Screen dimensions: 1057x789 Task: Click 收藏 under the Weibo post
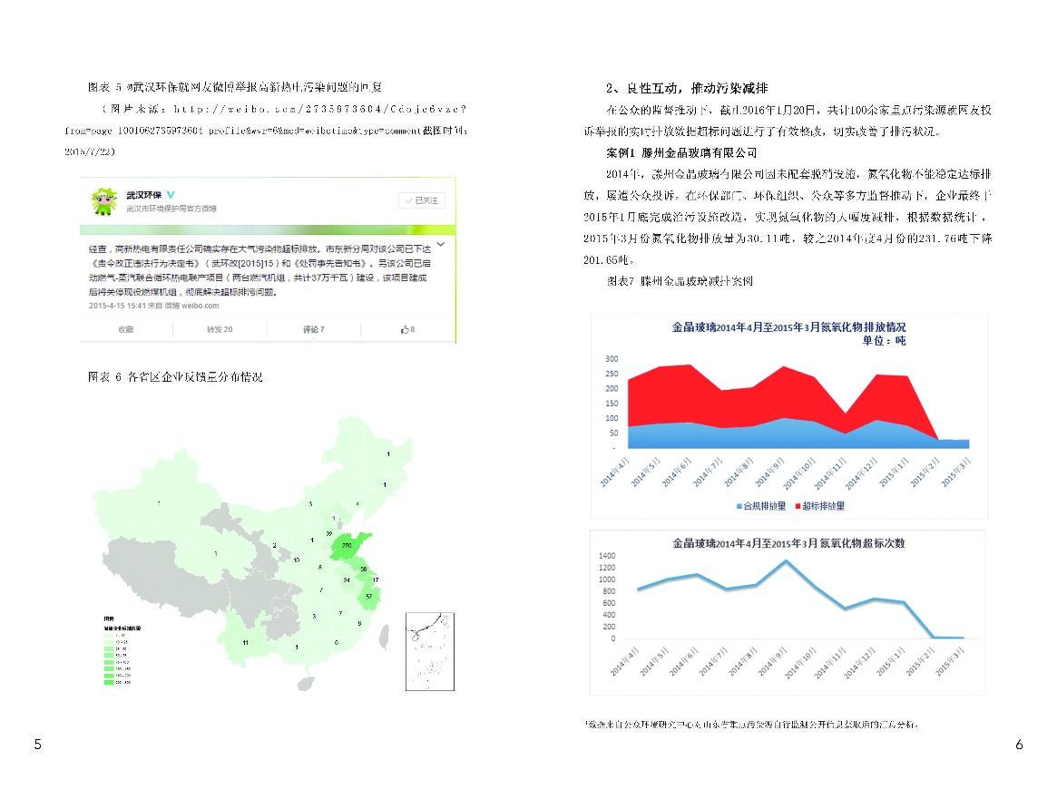coord(126,329)
